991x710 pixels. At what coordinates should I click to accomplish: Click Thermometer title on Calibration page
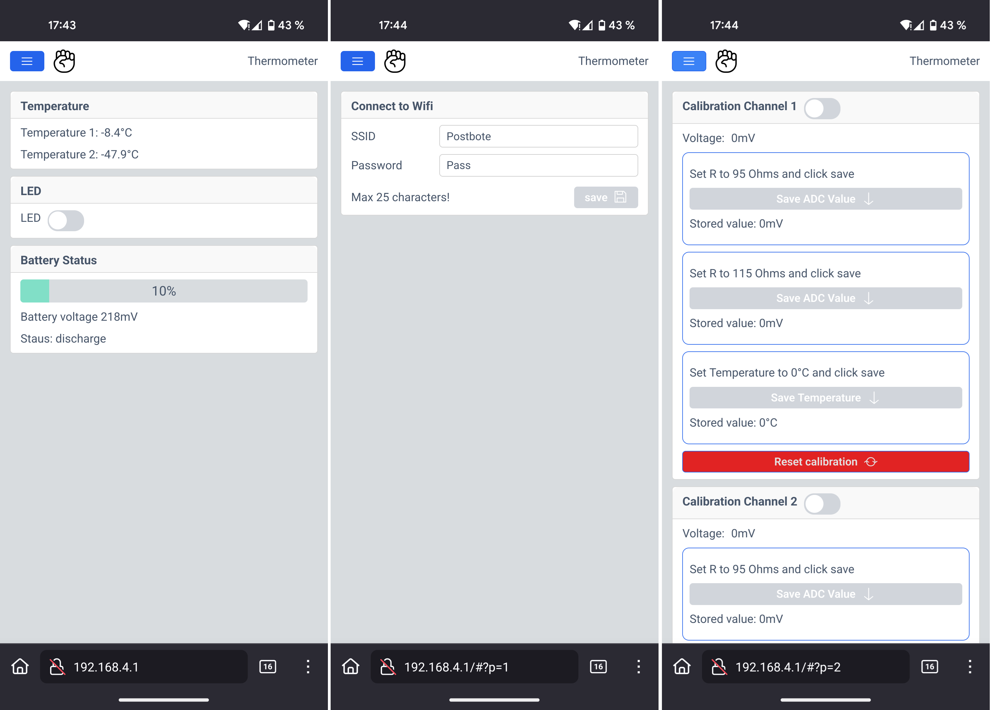[944, 61]
